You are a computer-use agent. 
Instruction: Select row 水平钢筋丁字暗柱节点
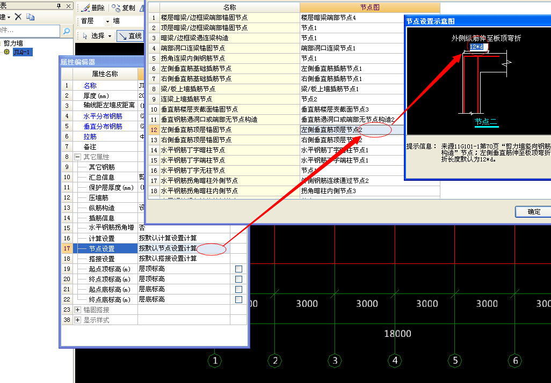[x=229, y=150]
